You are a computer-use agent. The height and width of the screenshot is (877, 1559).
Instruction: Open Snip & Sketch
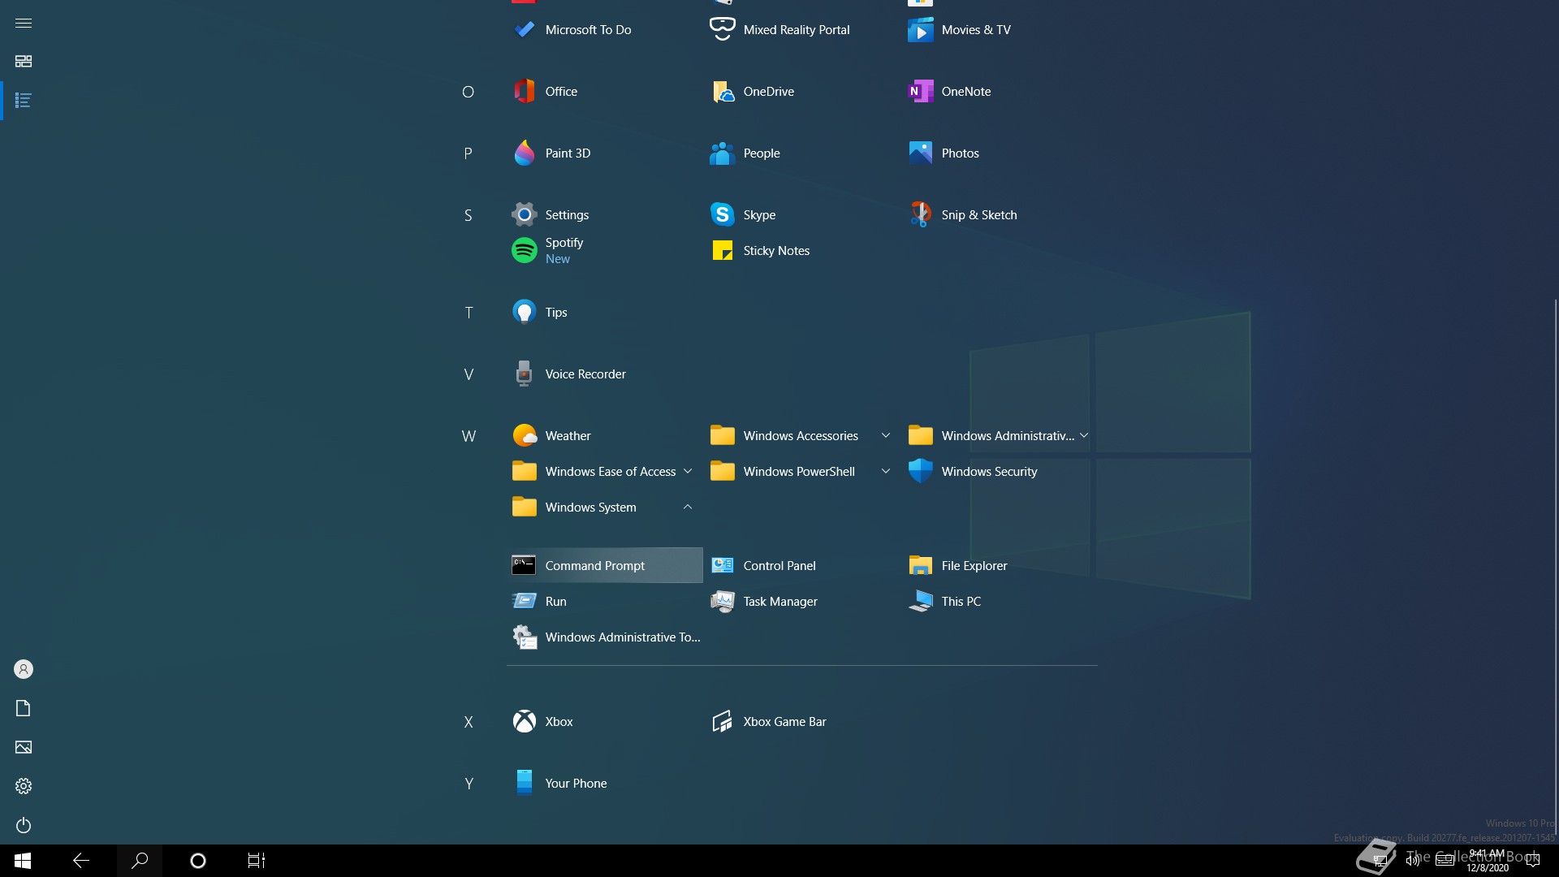(x=1000, y=215)
